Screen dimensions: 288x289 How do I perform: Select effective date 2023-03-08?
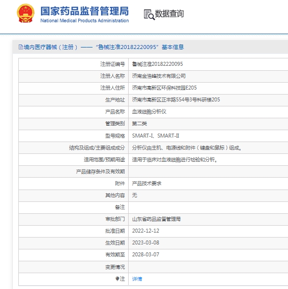tap(145, 243)
